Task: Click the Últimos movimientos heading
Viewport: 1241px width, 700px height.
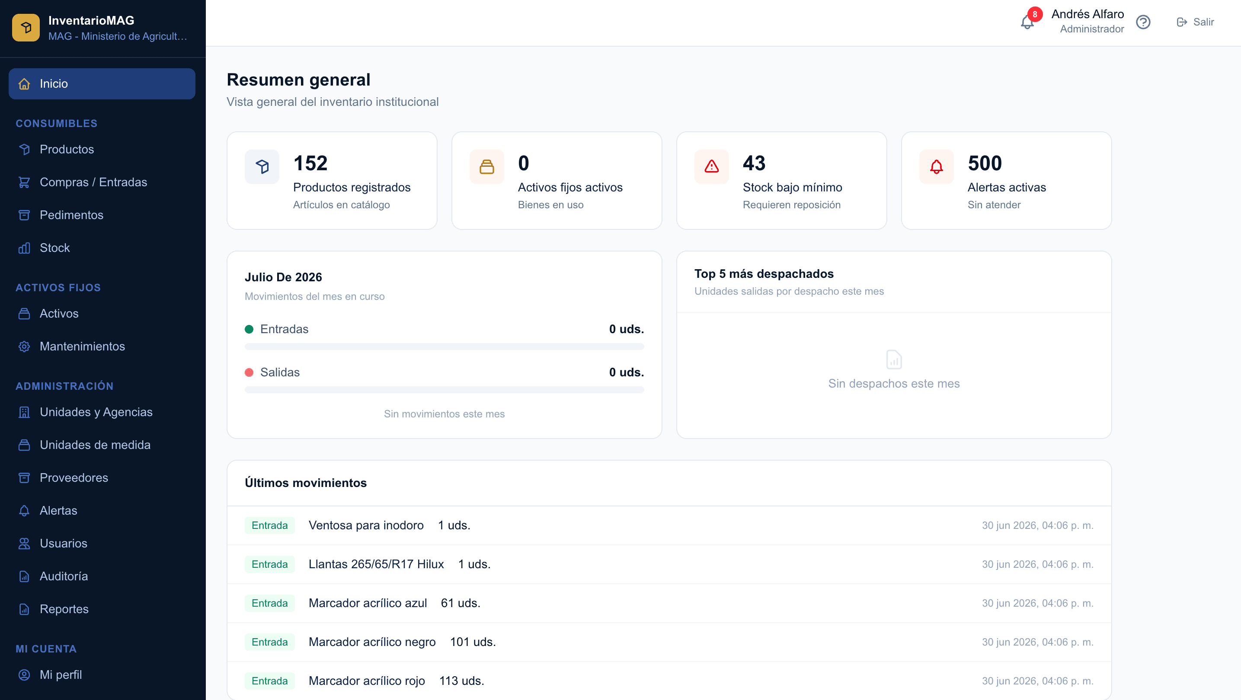Action: [x=305, y=483]
